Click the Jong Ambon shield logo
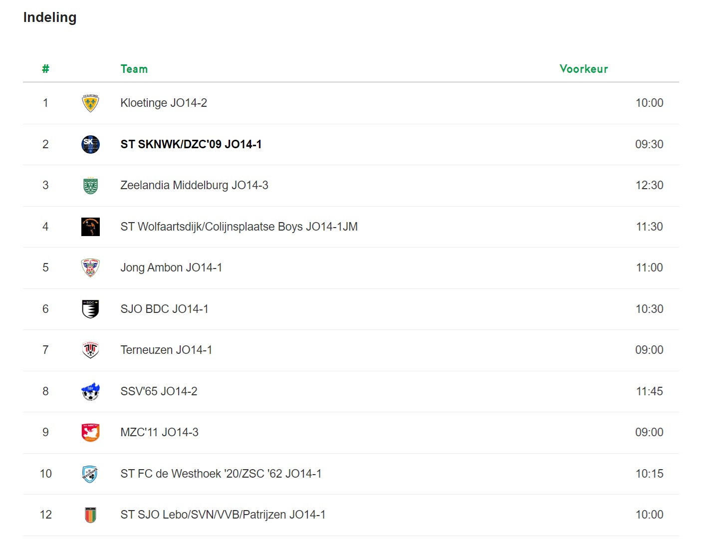This screenshot has width=701, height=548. [x=90, y=268]
